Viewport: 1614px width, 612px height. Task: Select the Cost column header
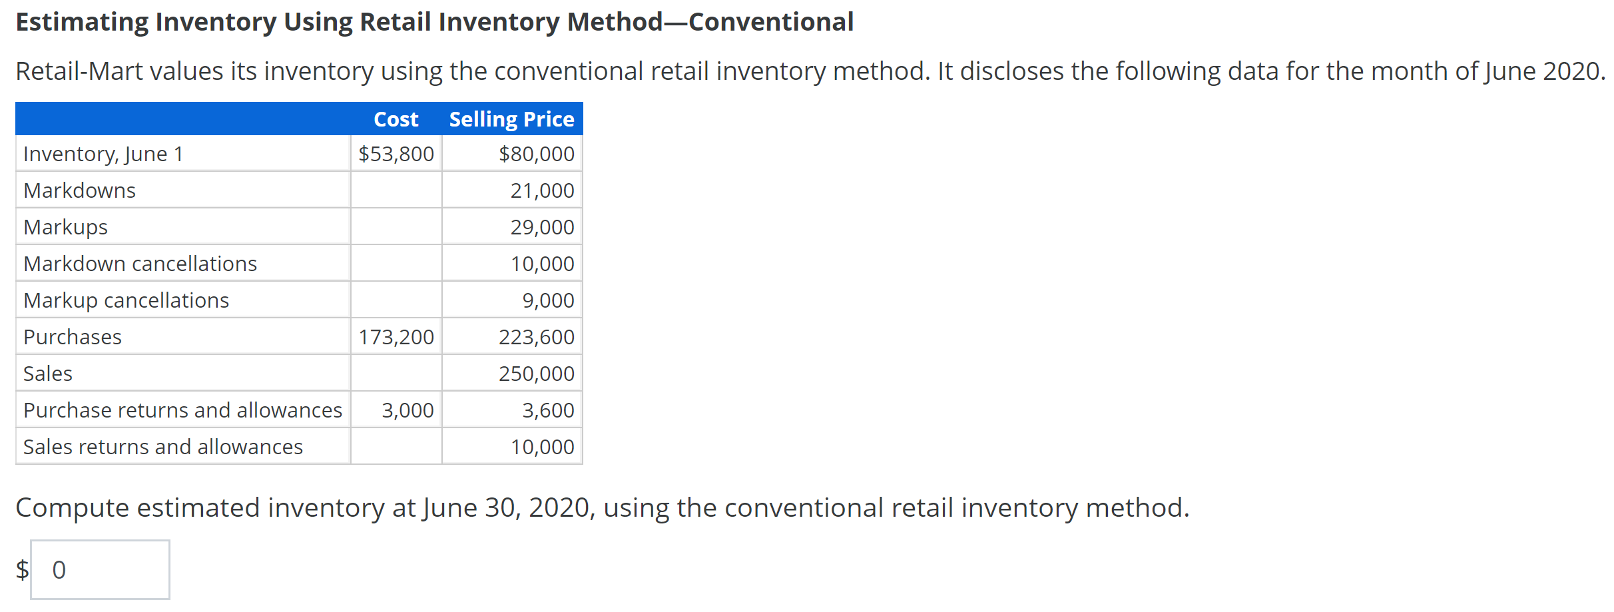point(396,119)
